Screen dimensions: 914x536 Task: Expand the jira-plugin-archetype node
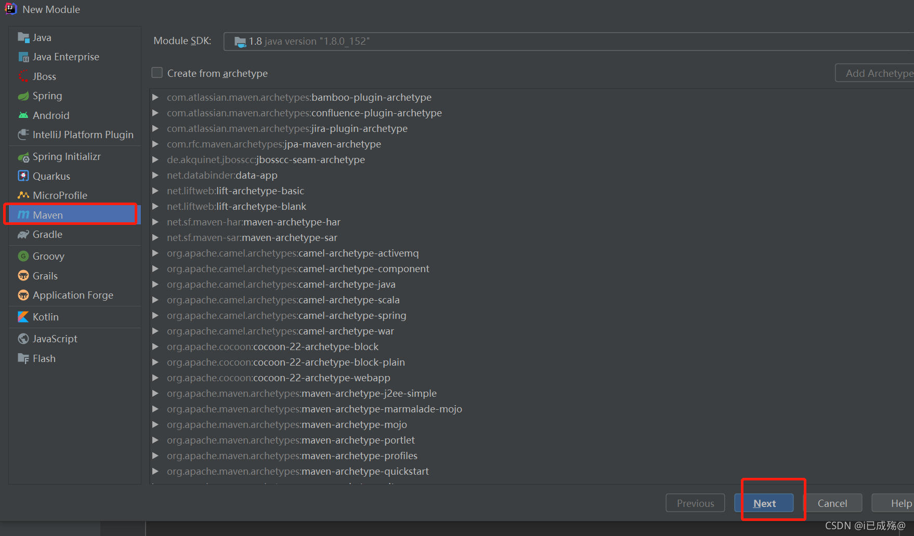coord(155,128)
